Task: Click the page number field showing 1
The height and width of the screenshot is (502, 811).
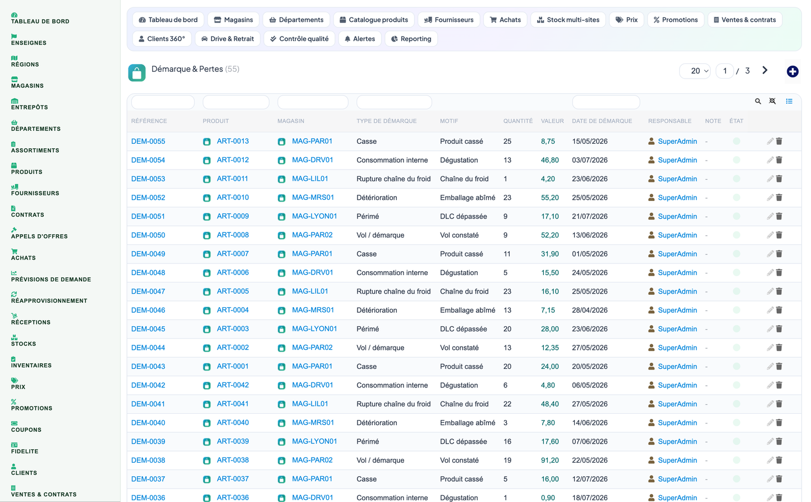Action: [725, 71]
